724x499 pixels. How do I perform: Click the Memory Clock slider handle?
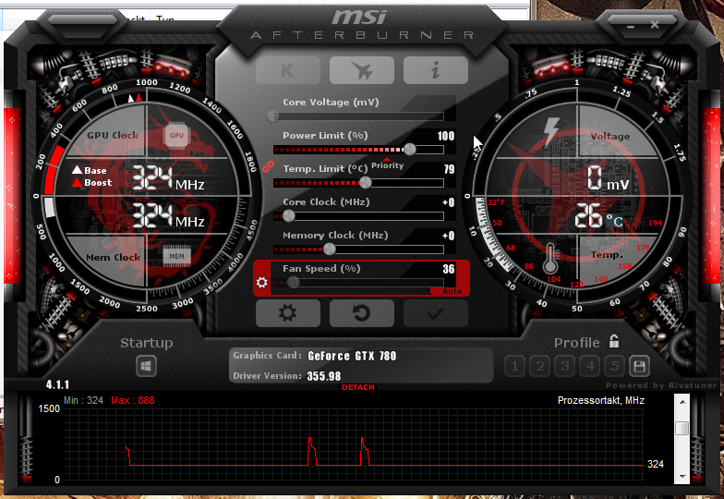pyautogui.click(x=329, y=249)
